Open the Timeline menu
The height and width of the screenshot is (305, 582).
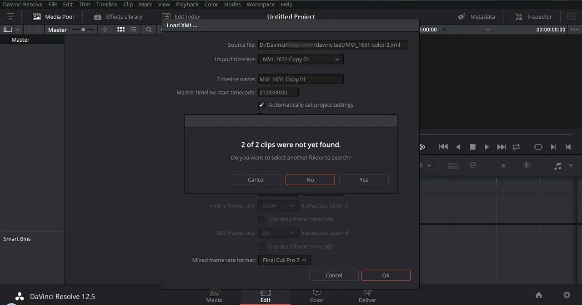click(x=107, y=5)
